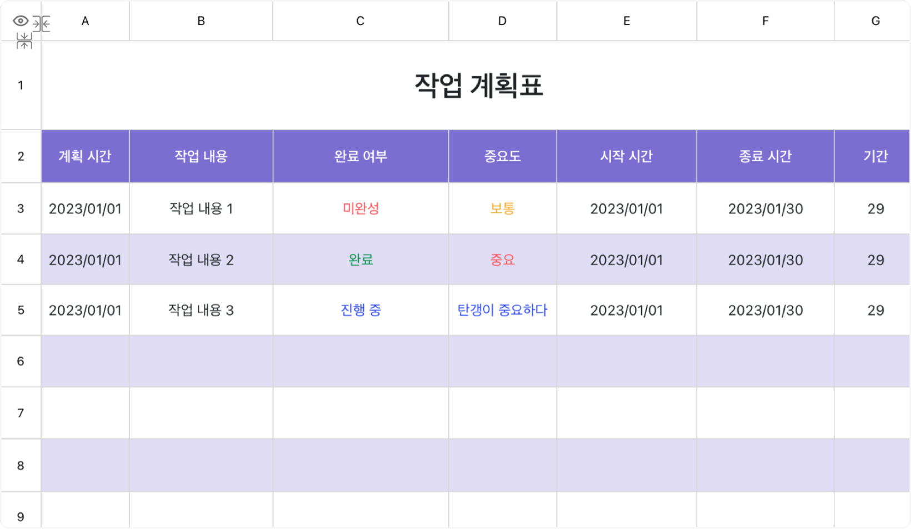Image resolution: width=911 pixels, height=529 pixels.
Task: Select column B header
Action: 201,21
